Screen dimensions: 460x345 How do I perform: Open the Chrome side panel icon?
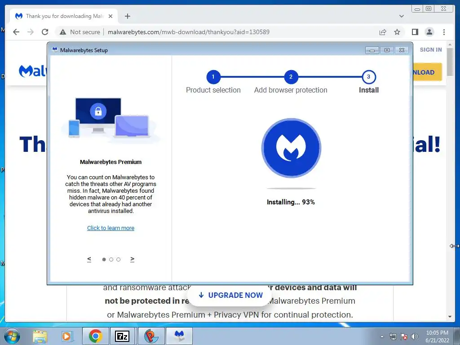point(415,32)
